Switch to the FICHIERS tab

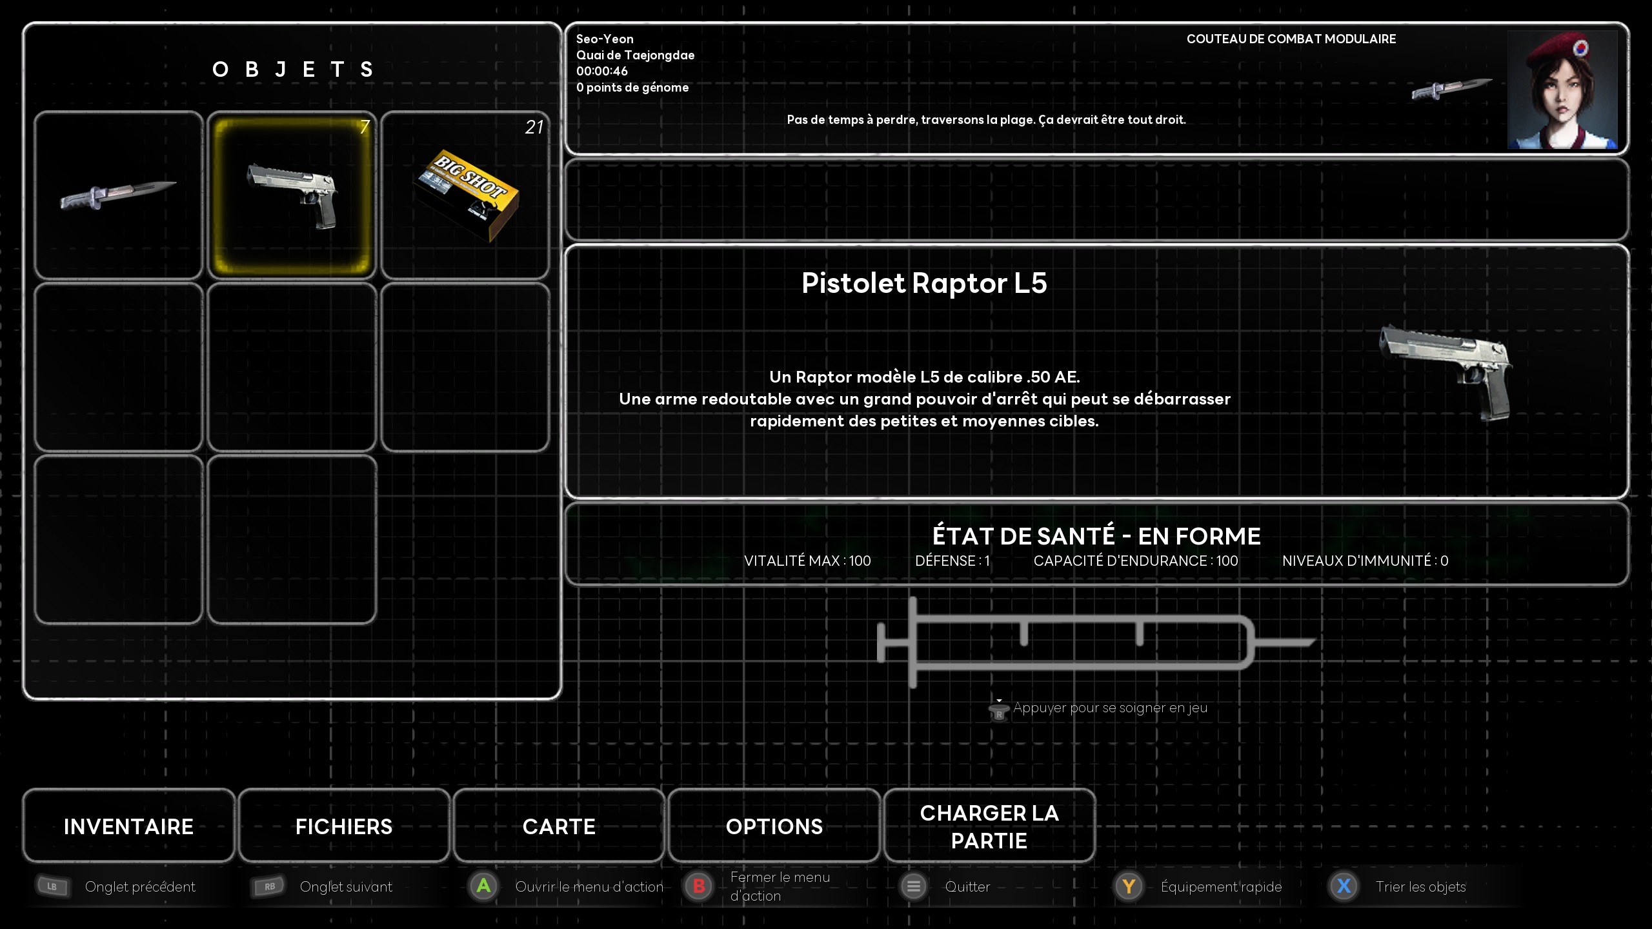click(x=344, y=826)
